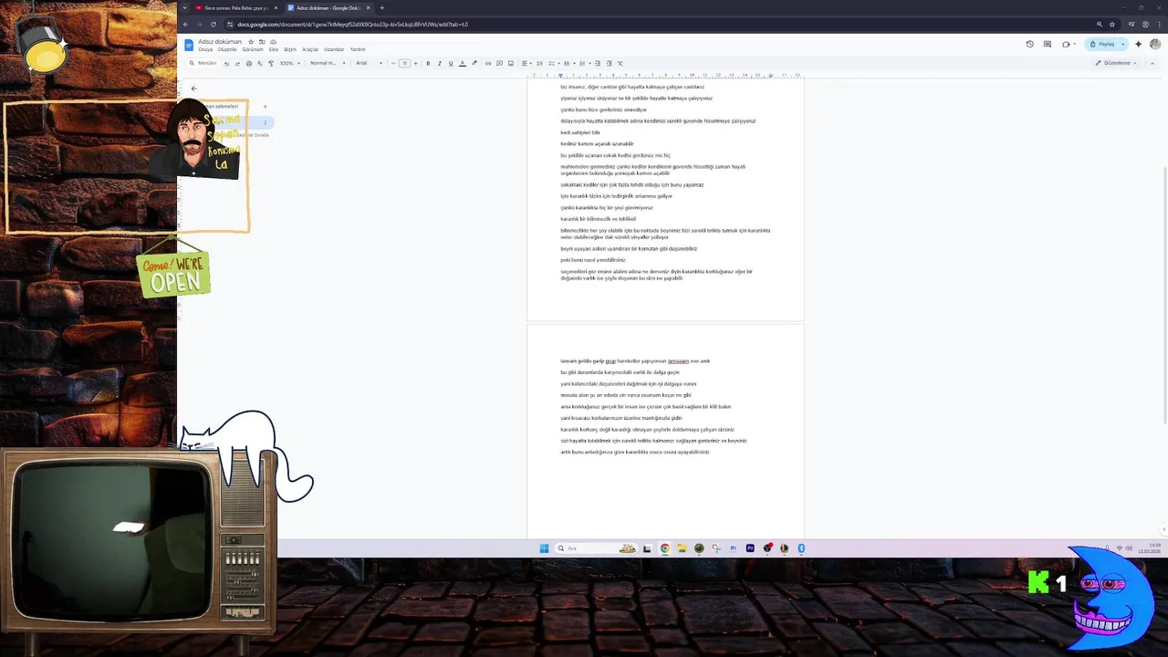Open the Yardım menu
Viewport: 1168px width, 657px height.
coord(358,49)
